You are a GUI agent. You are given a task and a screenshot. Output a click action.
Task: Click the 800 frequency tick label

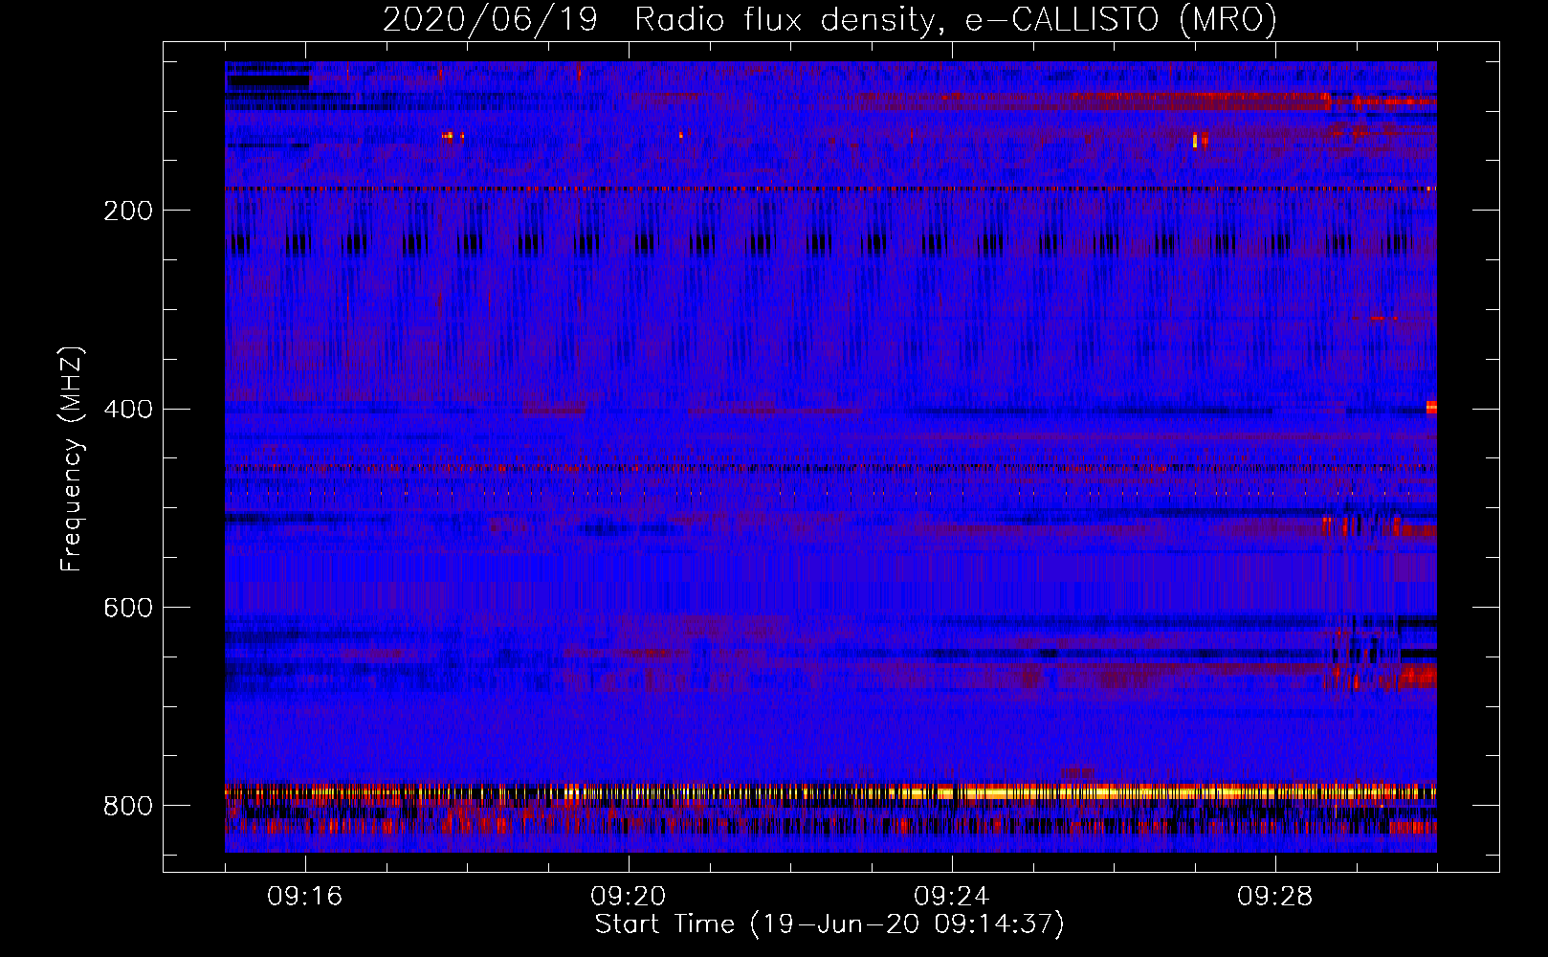[x=127, y=806]
